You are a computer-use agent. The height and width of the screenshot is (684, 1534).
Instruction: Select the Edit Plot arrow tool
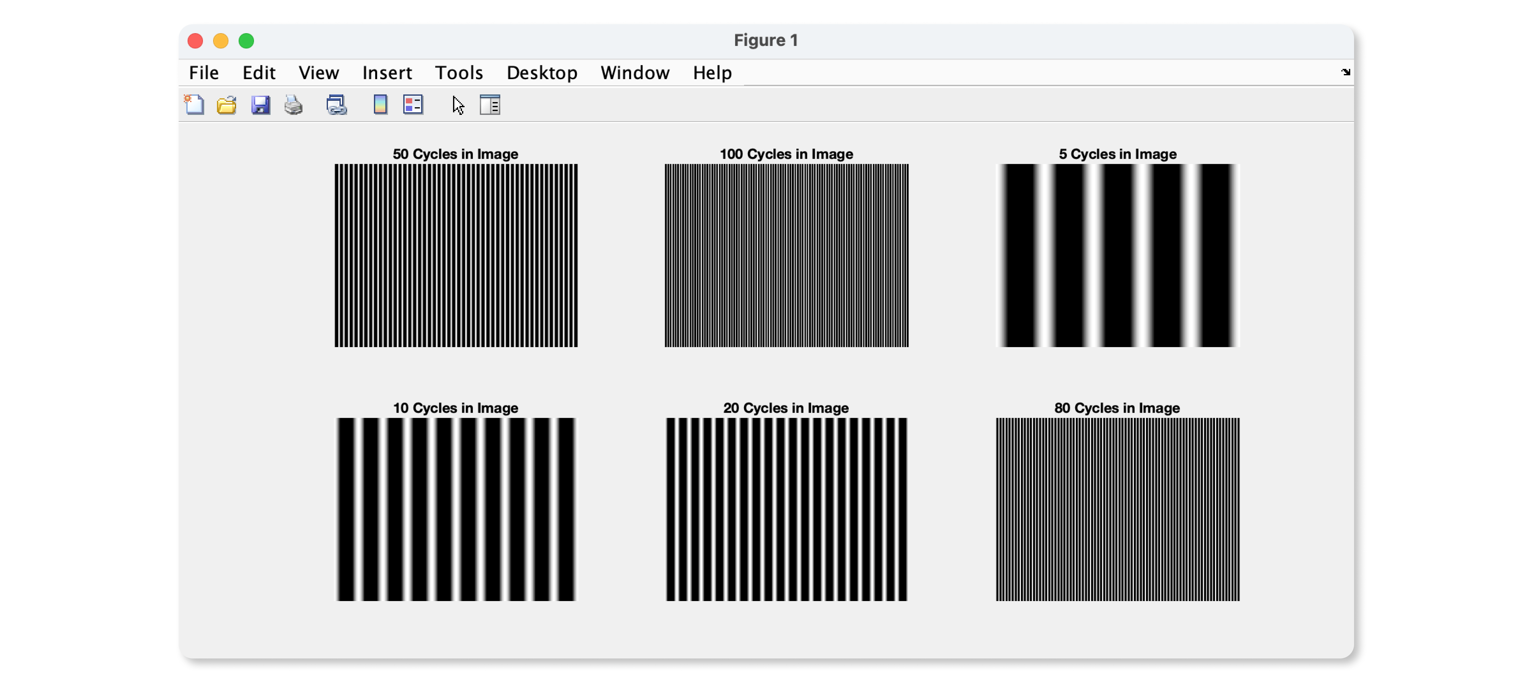(457, 105)
